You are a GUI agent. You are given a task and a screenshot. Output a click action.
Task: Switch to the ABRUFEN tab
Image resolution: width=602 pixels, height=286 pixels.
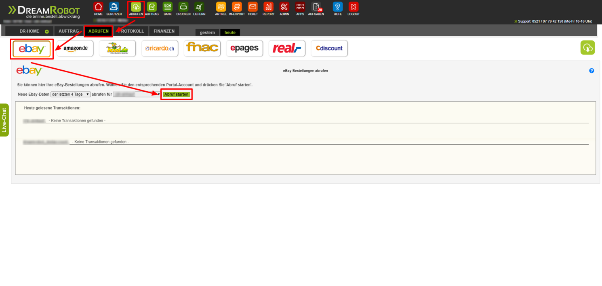coord(99,31)
